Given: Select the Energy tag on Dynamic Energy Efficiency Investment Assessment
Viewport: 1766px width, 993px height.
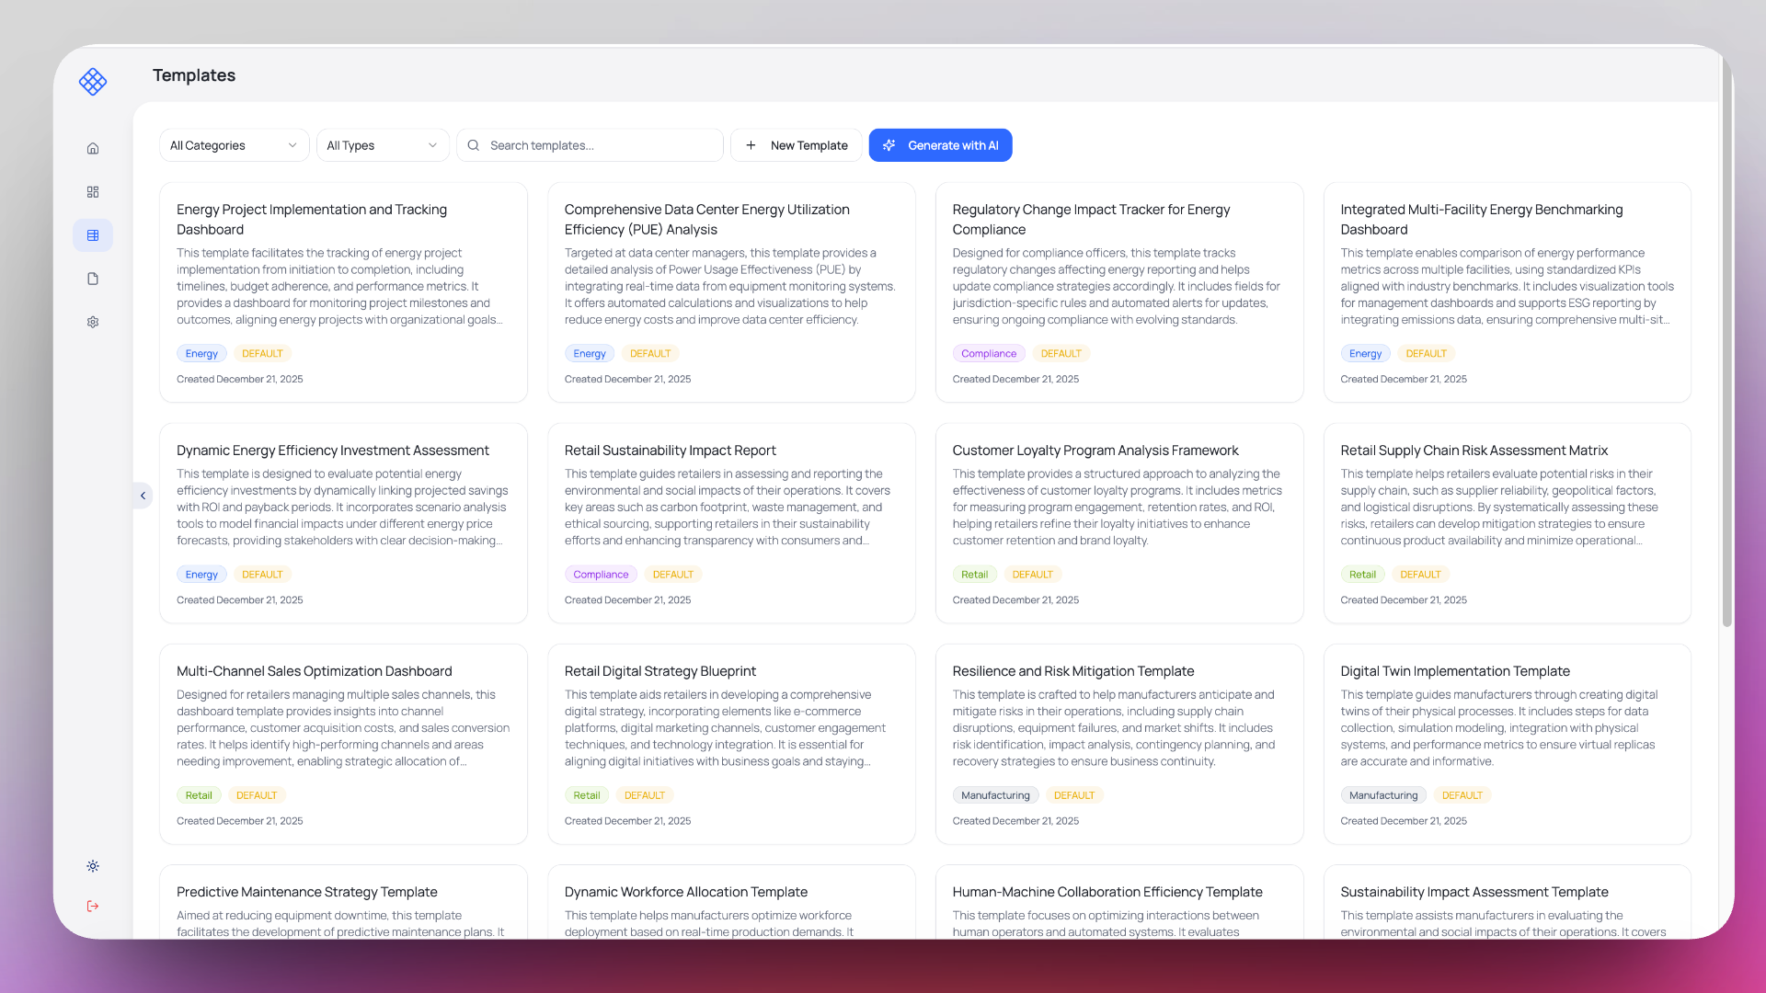Looking at the screenshot, I should (201, 574).
